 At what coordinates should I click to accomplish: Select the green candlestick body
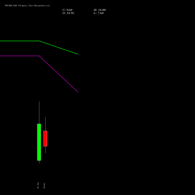[x=39, y=142]
